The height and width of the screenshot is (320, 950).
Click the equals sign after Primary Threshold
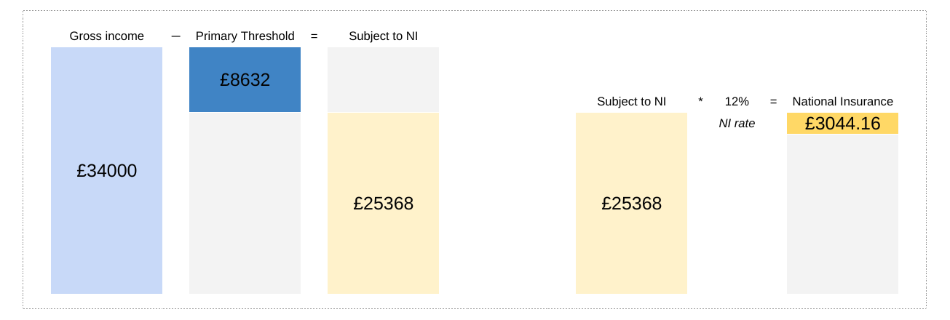314,36
